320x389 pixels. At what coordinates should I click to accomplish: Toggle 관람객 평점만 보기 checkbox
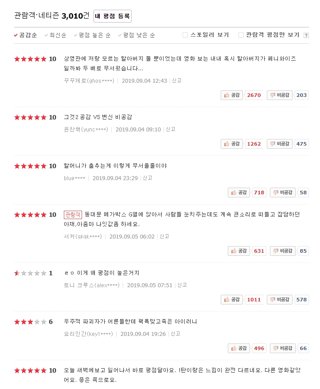241,35
